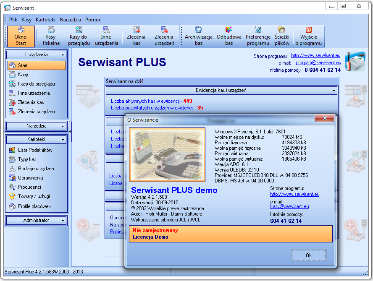Open the Pomoc menu

tap(93, 20)
